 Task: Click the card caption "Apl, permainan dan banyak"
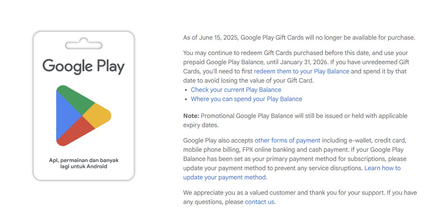[x=83, y=160]
